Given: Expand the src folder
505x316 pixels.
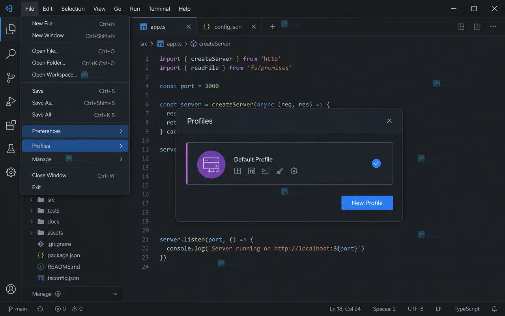Looking at the screenshot, I should point(32,200).
